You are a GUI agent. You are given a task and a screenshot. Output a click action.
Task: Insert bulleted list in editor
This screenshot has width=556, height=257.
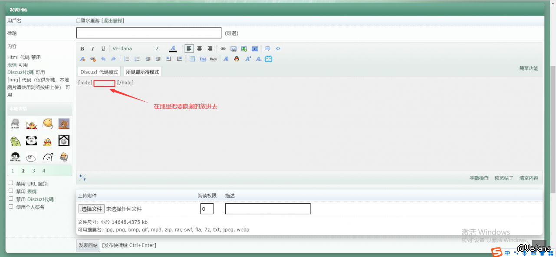point(137,59)
